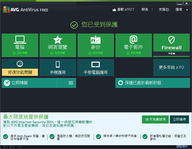Click the refresh update icon
The image size is (192, 149).
(x=121, y=83)
